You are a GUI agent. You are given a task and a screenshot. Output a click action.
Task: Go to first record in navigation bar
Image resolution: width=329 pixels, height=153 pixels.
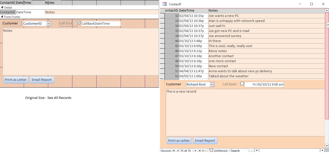(174, 151)
